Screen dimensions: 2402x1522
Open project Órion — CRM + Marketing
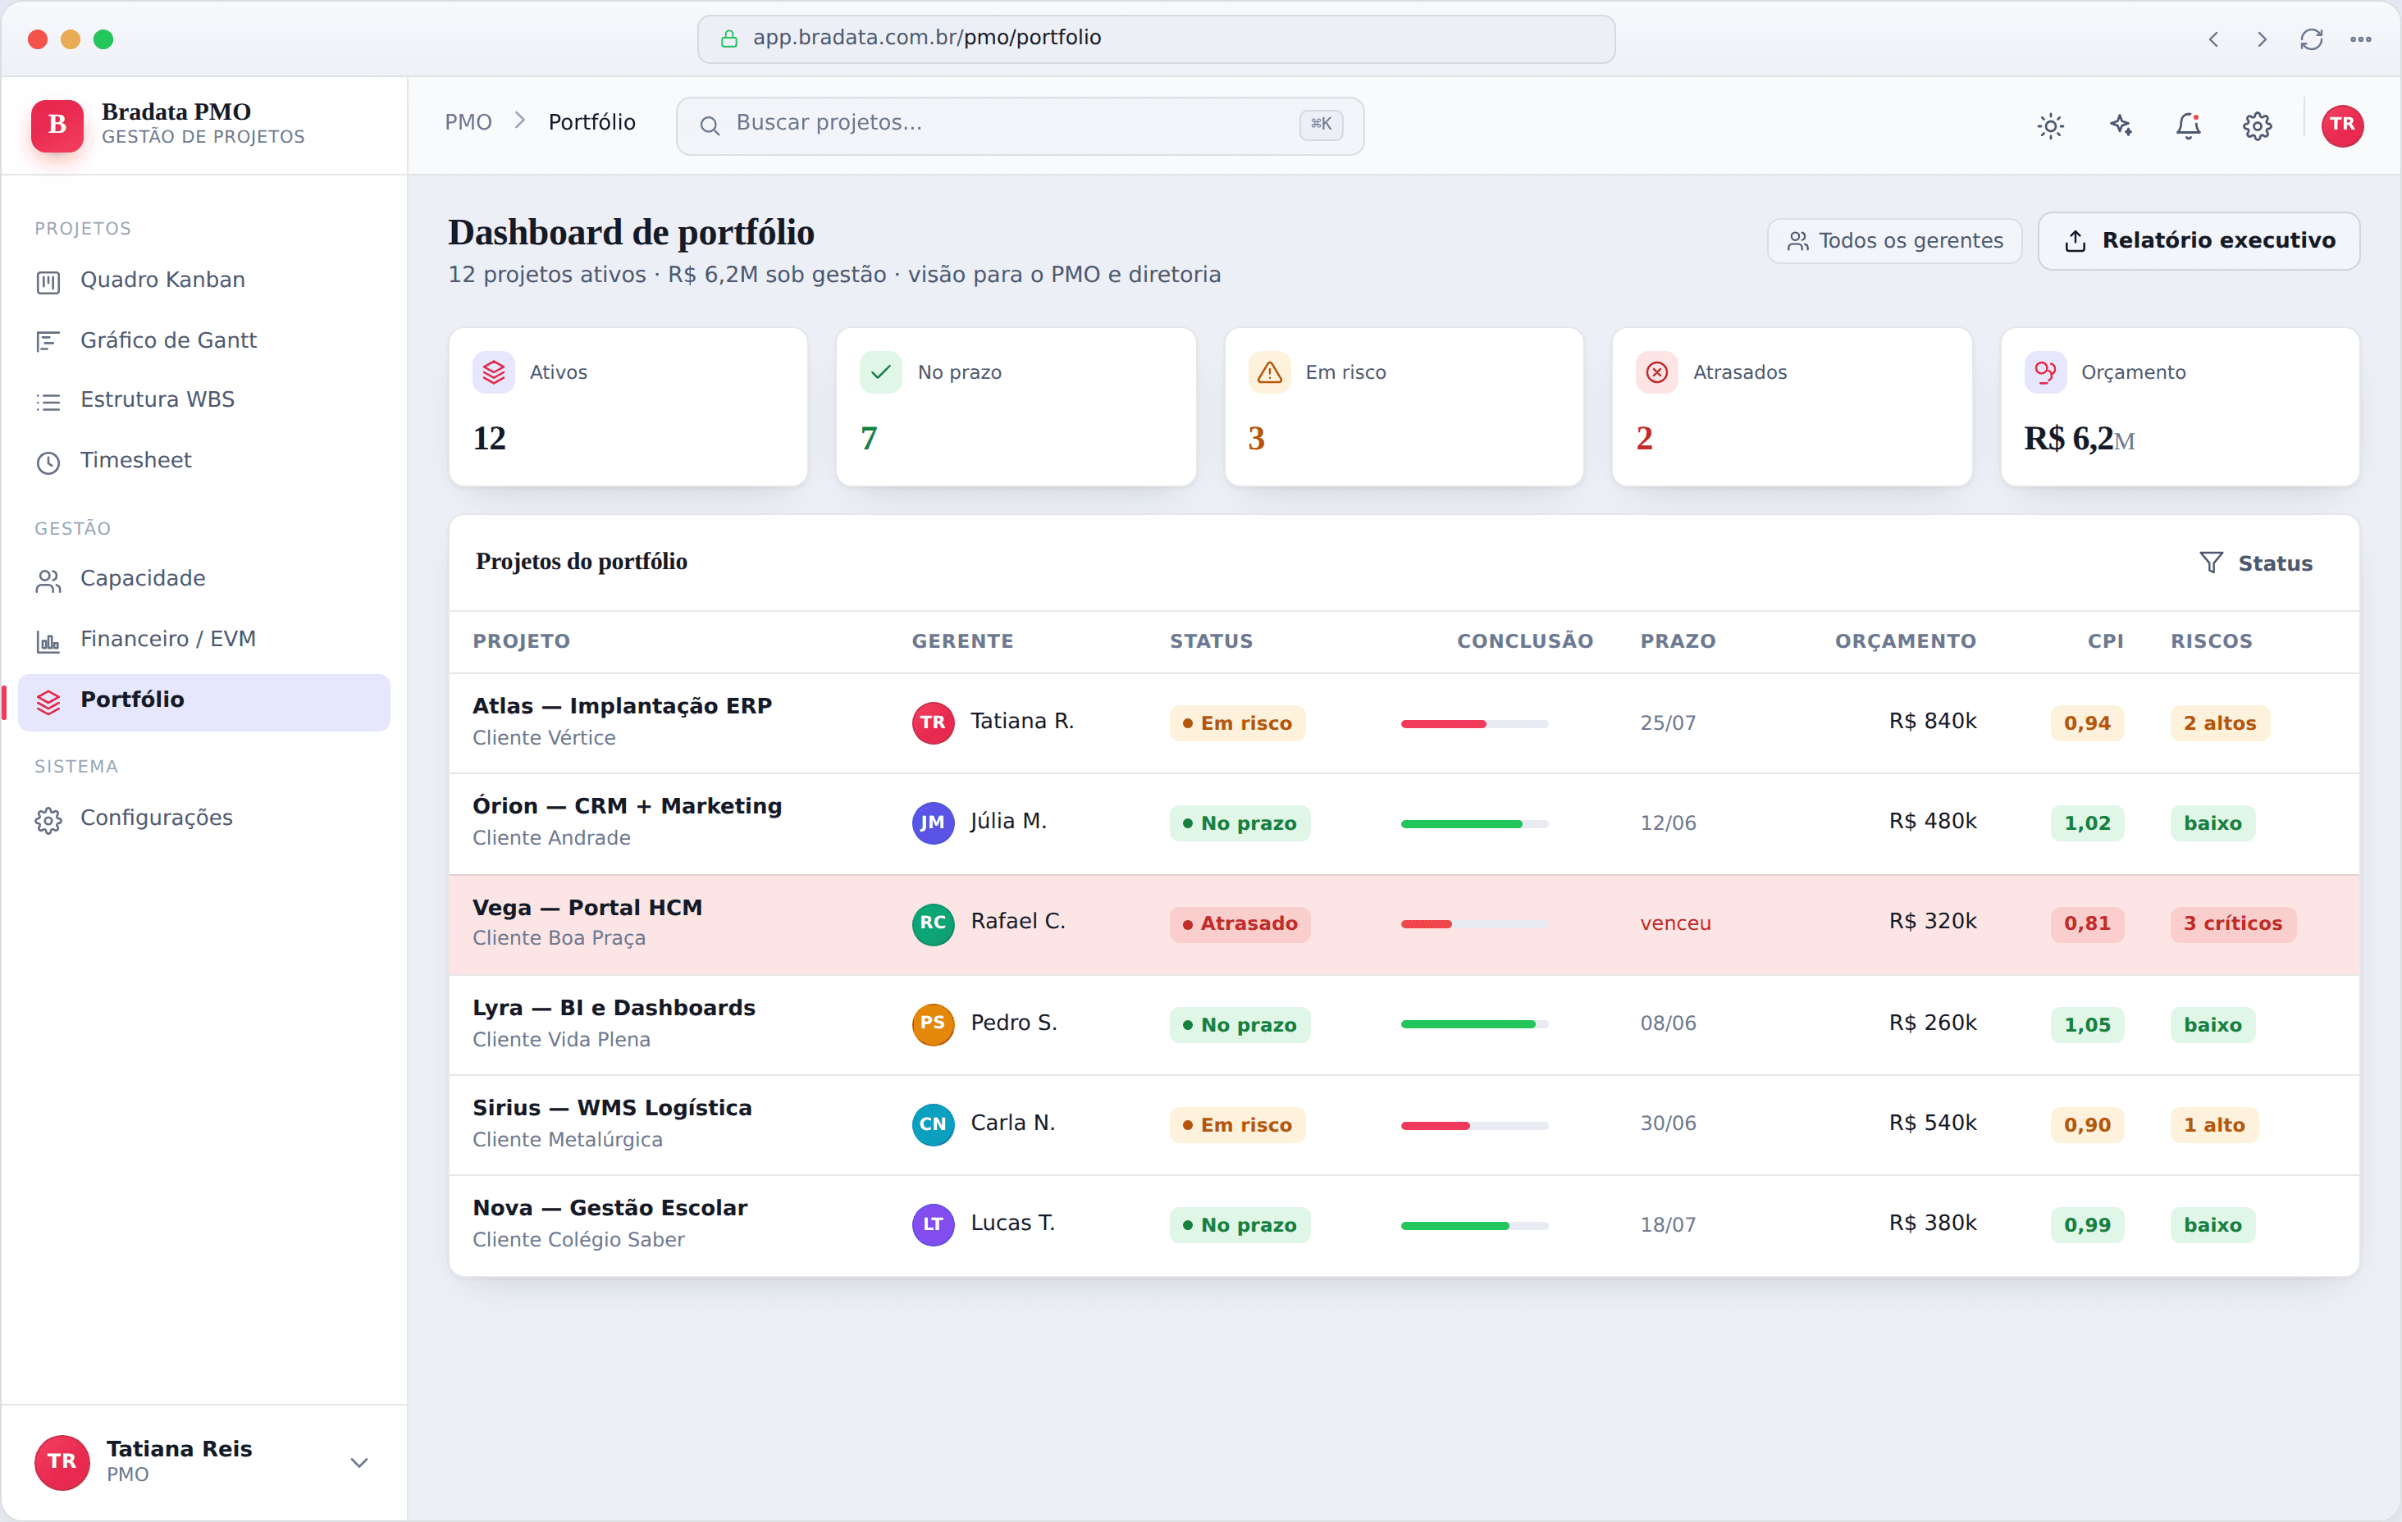[628, 806]
